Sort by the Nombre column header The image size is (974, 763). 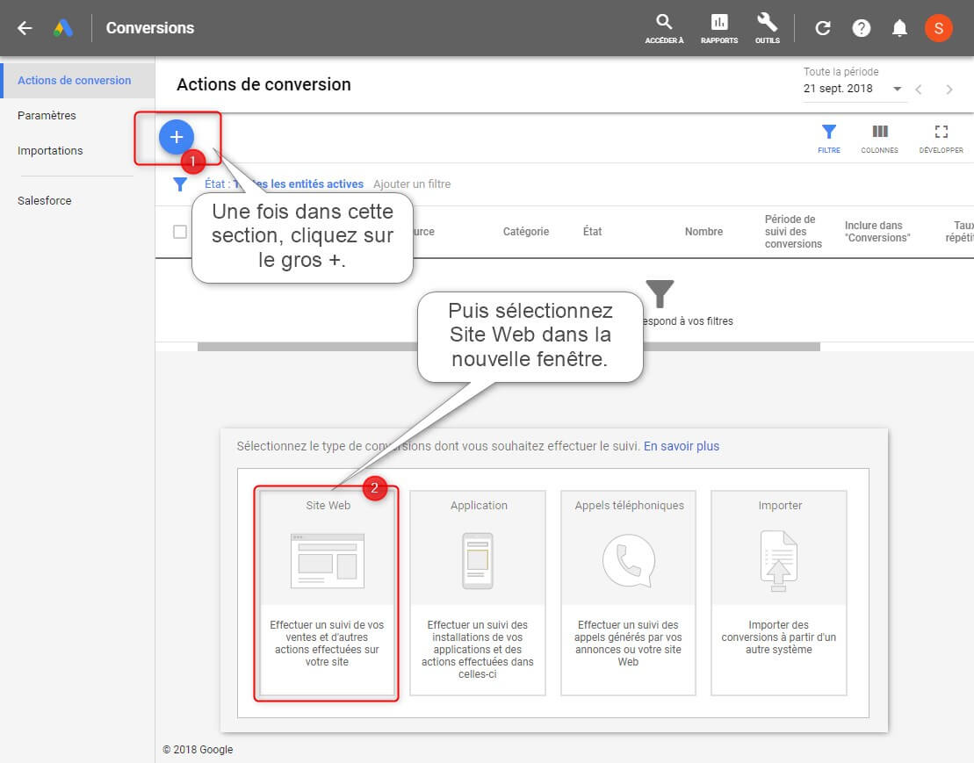[x=703, y=232]
